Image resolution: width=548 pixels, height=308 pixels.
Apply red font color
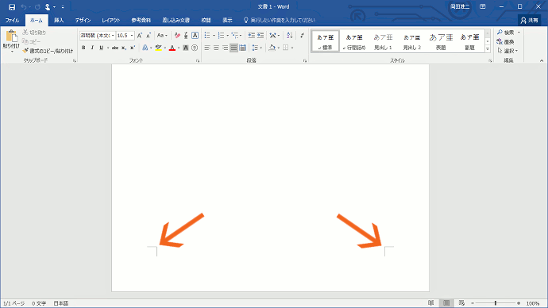pos(172,48)
